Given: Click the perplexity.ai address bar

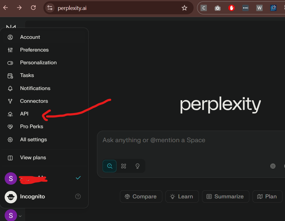Looking at the screenshot, I should (118, 8).
